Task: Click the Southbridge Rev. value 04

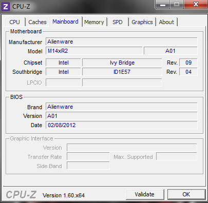Action: [x=188, y=72]
